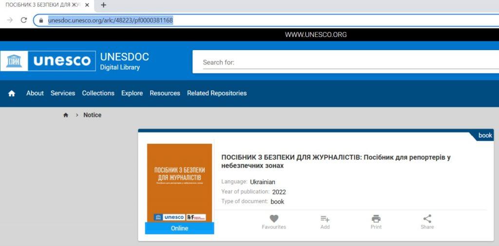Open the Services menu
Image resolution: width=499 pixels, height=246 pixels.
[63, 93]
